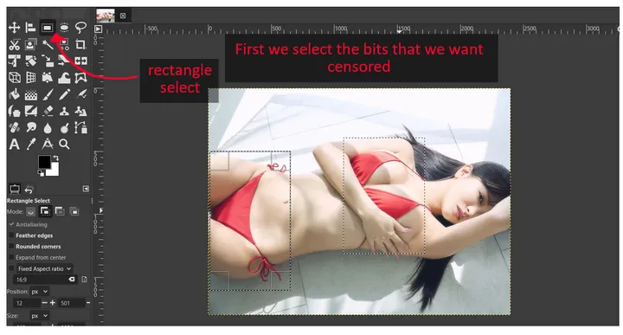Select the Perspective grid tool
This screenshot has width=623, height=335.
pyautogui.click(x=30, y=78)
